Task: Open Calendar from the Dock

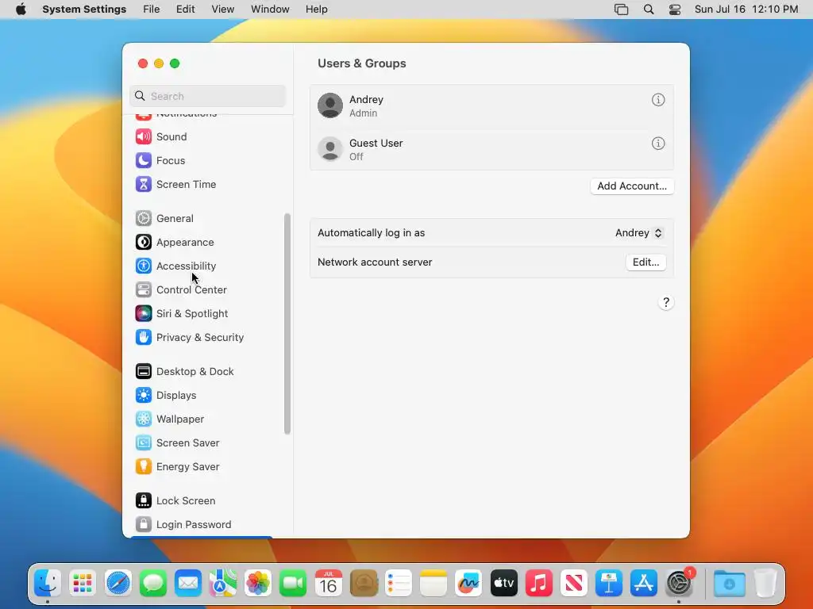Action: coord(328,583)
